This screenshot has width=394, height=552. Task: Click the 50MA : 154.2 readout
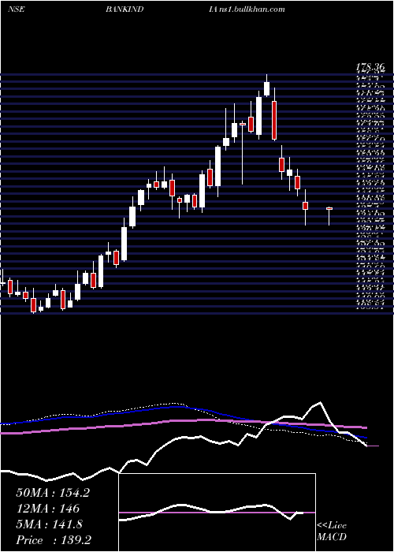pos(53,493)
